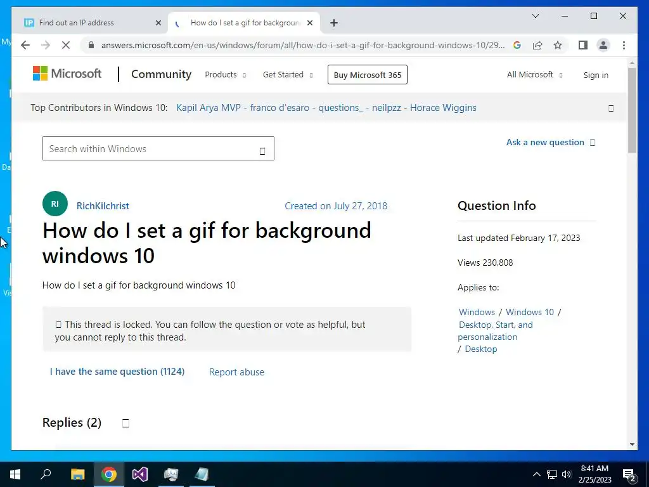649x487 pixels.
Task: Open 'Desktop, Start, and personalization' link
Action: tap(496, 330)
